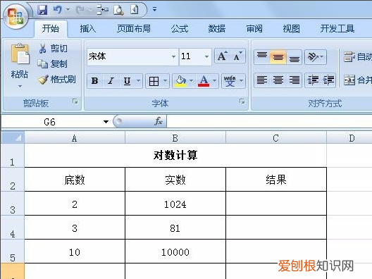372x279 pixels.
Task: Select the cell containing 10000
Action: pos(175,252)
